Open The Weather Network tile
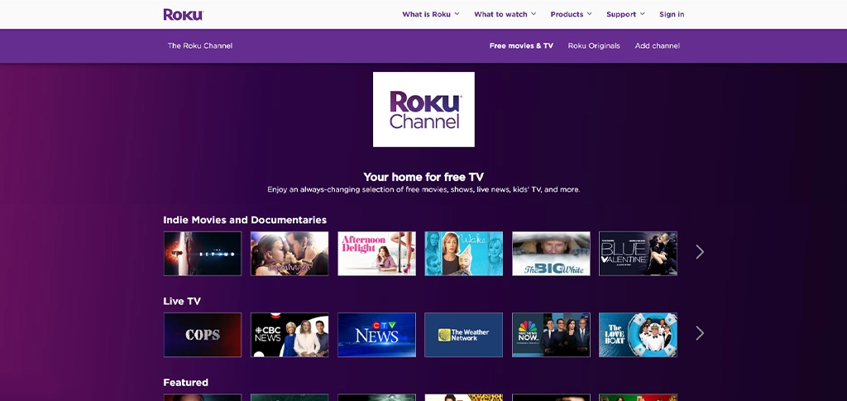This screenshot has width=847, height=401. pyautogui.click(x=463, y=335)
